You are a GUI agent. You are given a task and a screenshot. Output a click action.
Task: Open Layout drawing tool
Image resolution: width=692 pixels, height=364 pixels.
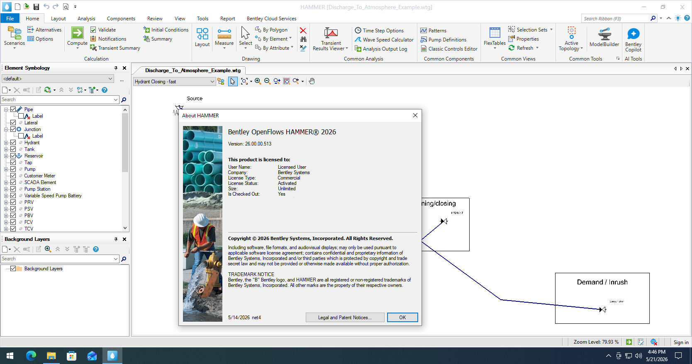tap(202, 37)
